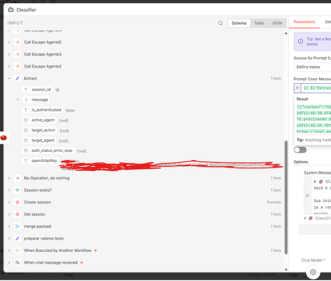This screenshot has height=281, width=331.
Task: Expand the Call Escape Agente3 node
Action: coord(9,55)
